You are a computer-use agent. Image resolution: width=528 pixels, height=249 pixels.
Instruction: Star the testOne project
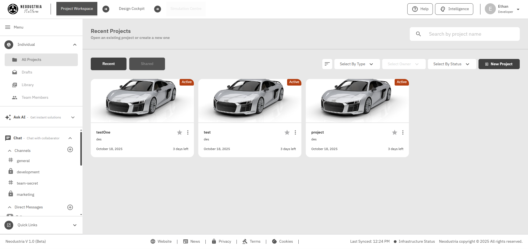tap(180, 132)
